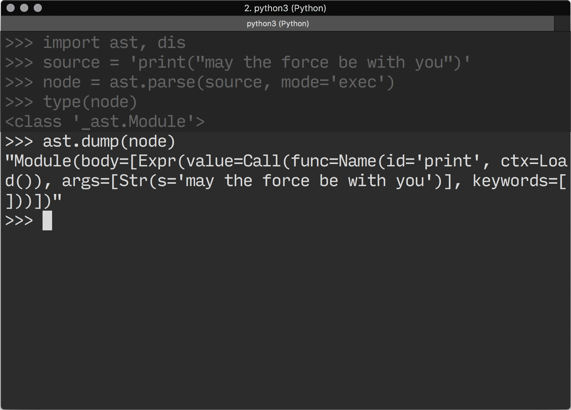Maximize the terminal window

(38, 8)
